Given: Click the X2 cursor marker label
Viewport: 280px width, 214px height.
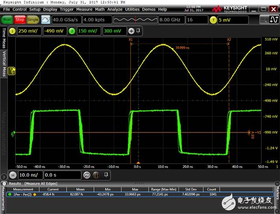Looking at the screenshot, I should 229,39.
